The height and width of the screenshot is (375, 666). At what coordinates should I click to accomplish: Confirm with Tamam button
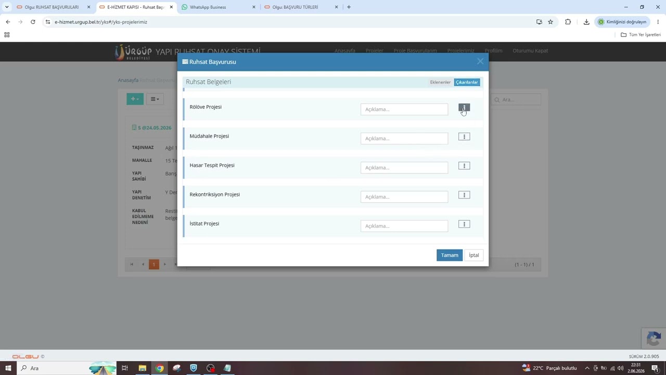click(450, 255)
